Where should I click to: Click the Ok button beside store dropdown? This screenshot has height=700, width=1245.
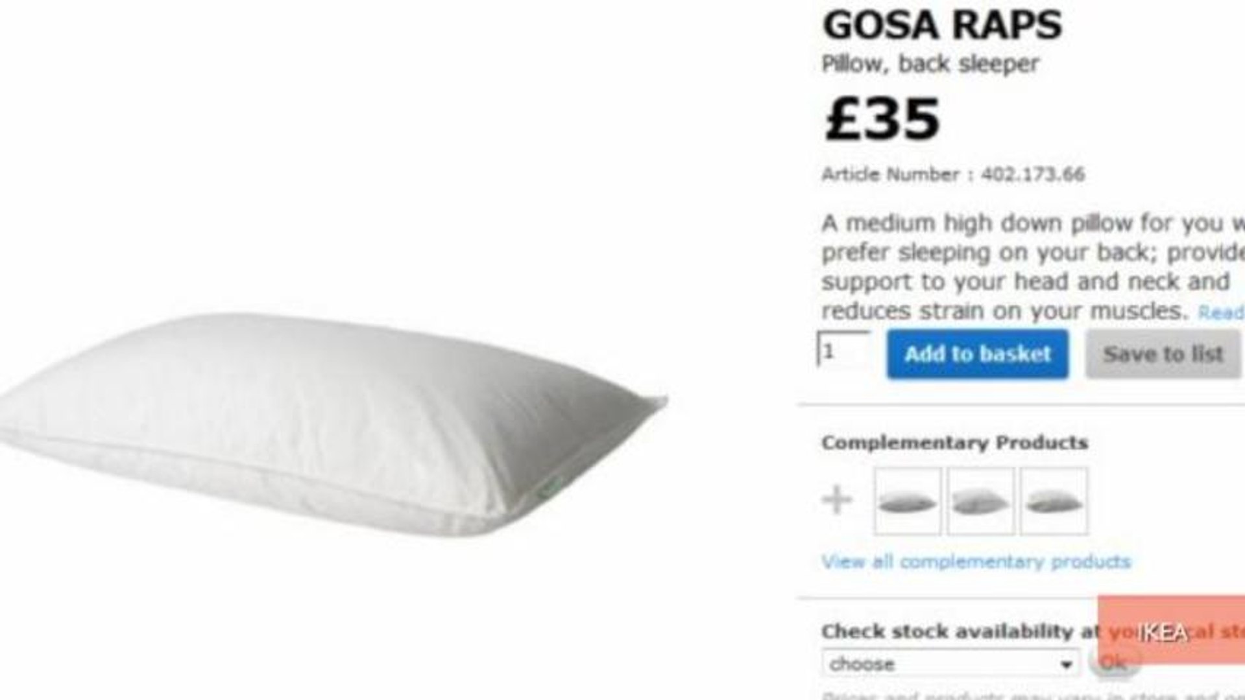1115,664
